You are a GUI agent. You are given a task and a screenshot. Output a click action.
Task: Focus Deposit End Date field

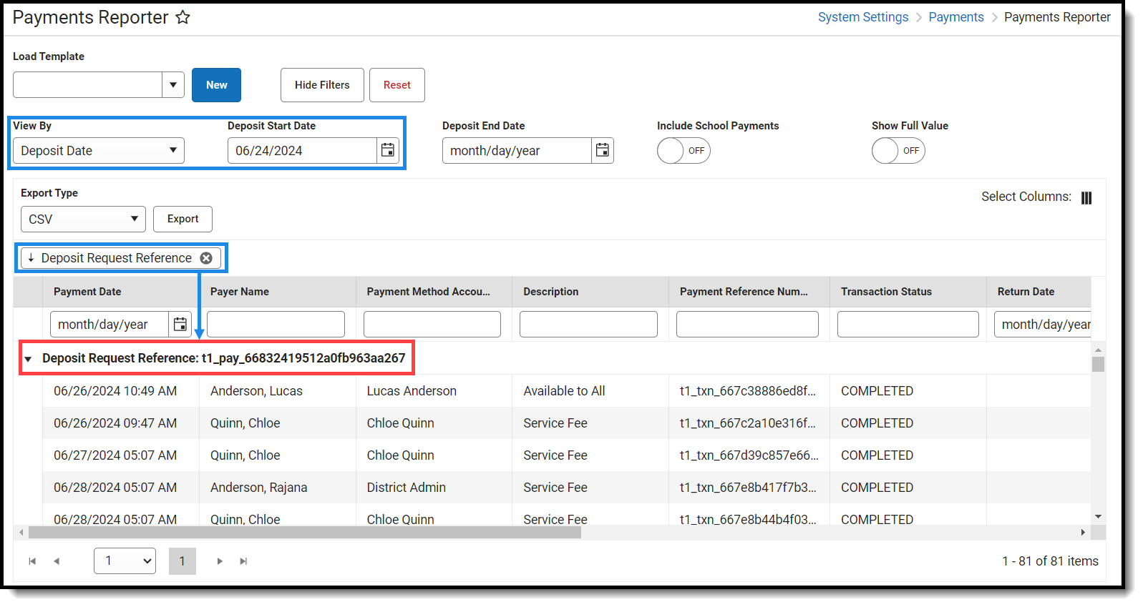click(517, 150)
